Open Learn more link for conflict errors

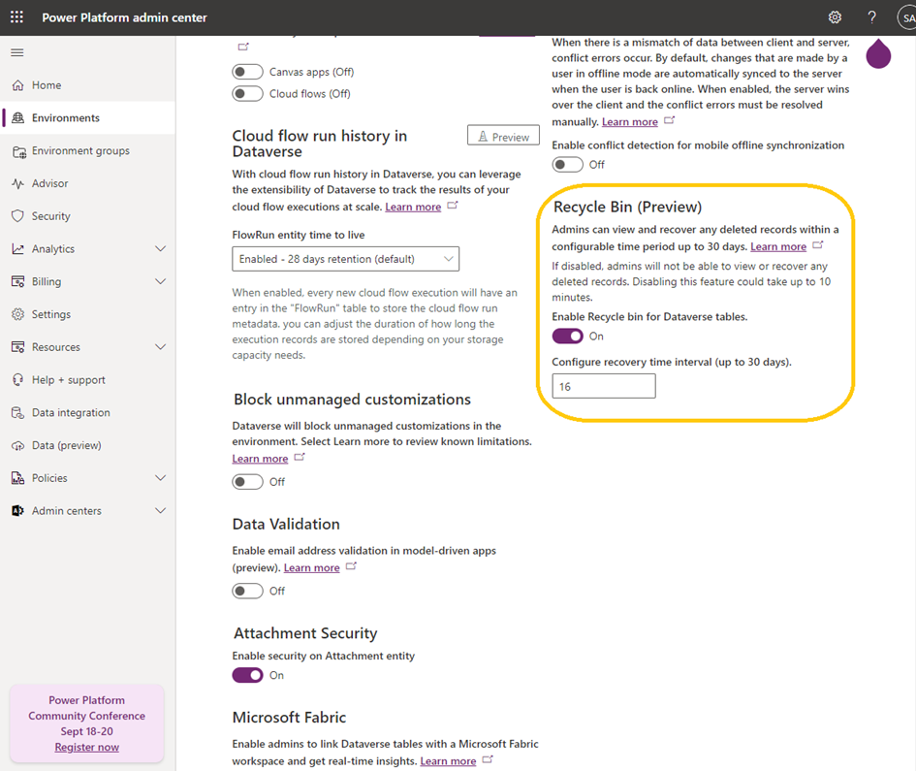630,121
